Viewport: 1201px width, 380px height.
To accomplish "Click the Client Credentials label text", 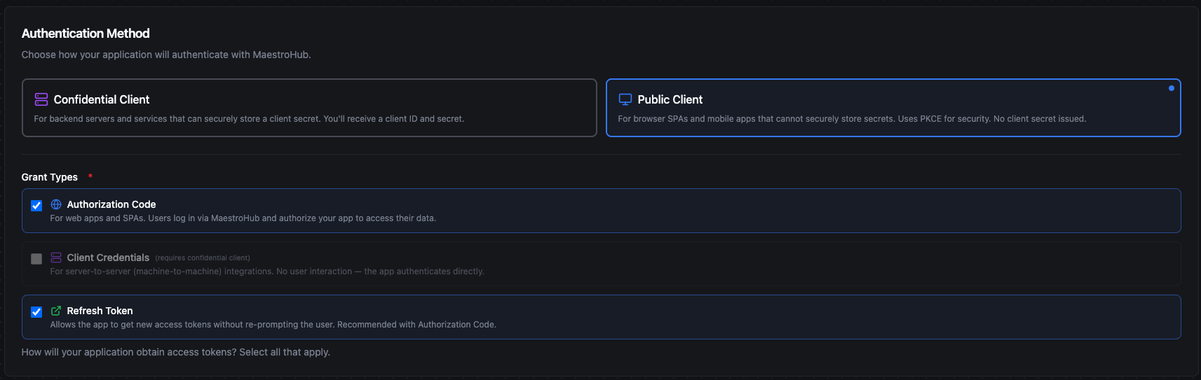I will tap(108, 258).
